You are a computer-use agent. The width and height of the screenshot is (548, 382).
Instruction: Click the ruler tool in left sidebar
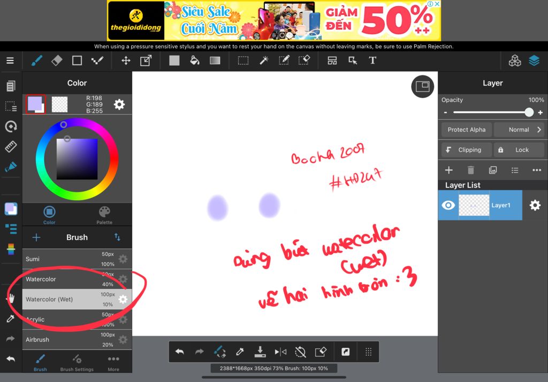11,146
